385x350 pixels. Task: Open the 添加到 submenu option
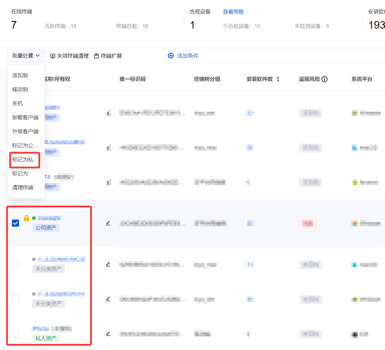point(20,76)
